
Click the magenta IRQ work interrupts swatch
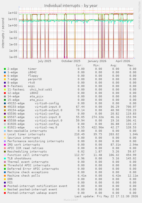coord(5,145)
